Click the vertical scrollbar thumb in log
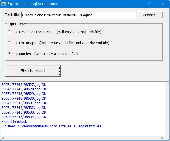The height and width of the screenshot is (141, 170). click(x=167, y=128)
